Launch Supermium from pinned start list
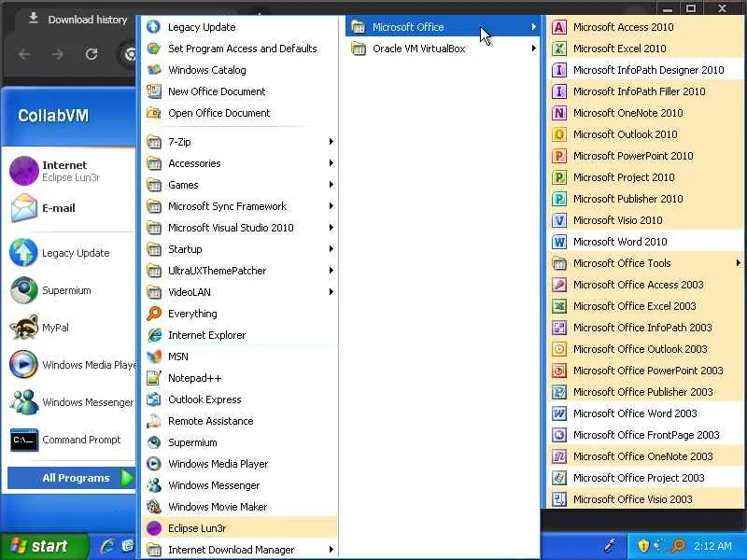This screenshot has height=560, width=747. click(71, 290)
